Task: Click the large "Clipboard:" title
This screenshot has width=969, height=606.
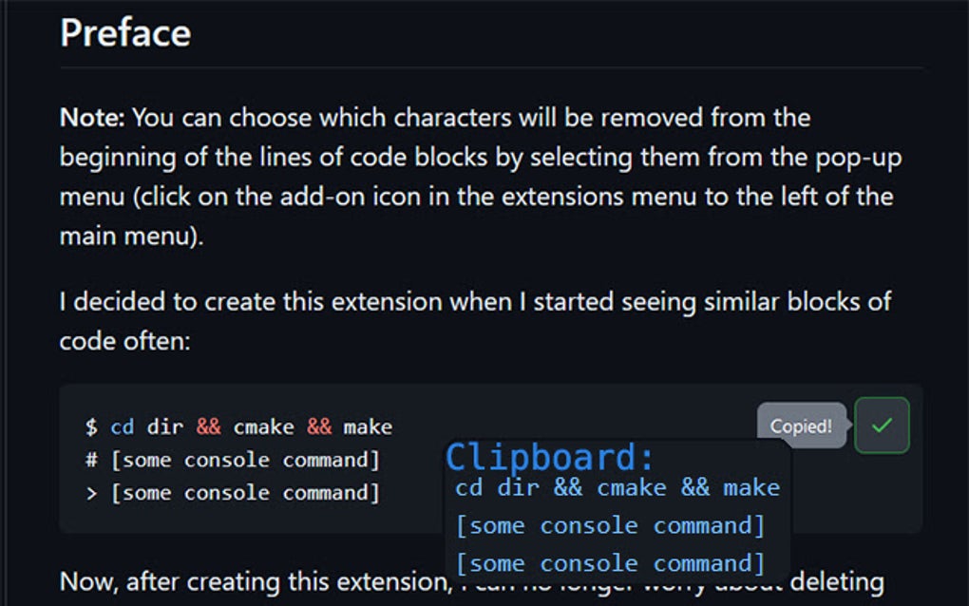Action: click(550, 457)
